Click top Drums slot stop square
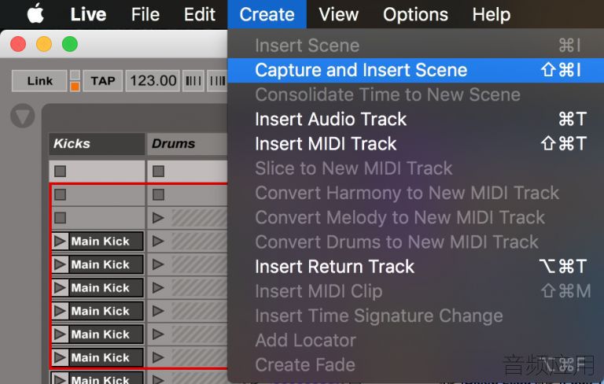This screenshot has width=604, height=384. [158, 172]
